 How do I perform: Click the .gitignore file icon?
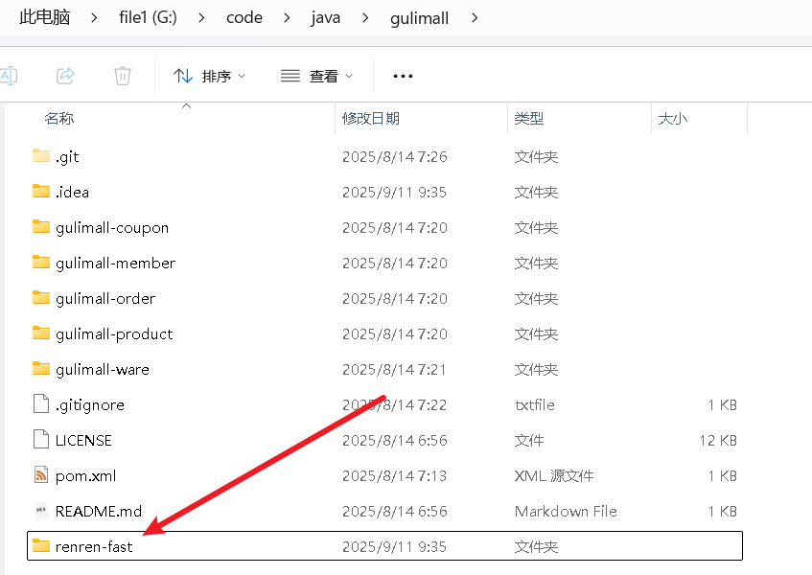(41, 404)
